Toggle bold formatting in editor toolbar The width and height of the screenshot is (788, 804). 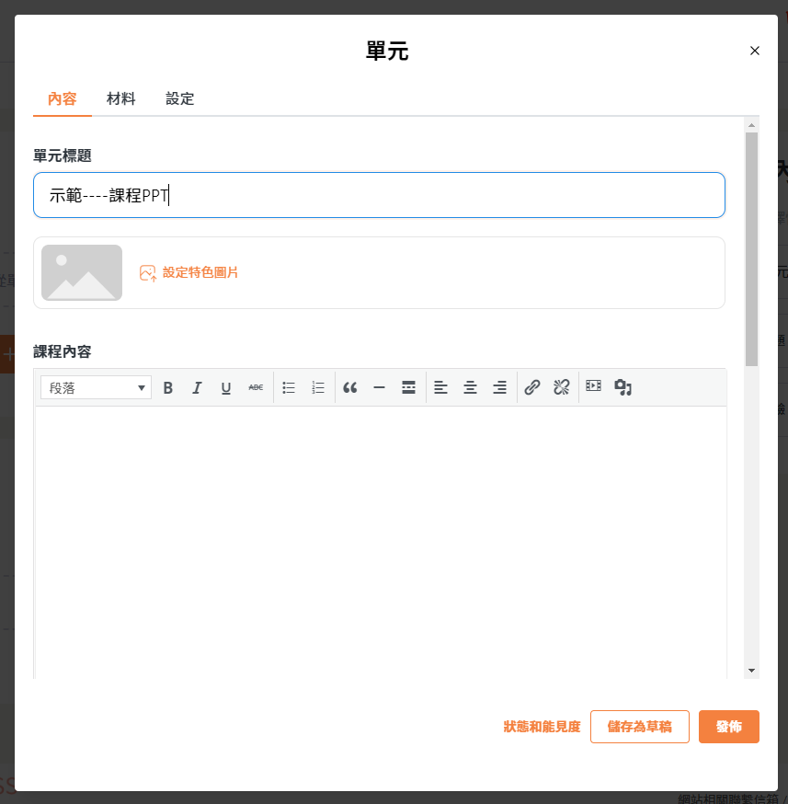[168, 388]
